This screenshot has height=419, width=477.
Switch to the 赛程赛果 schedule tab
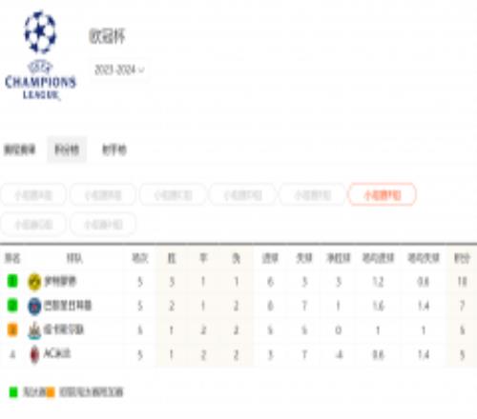pyautogui.click(x=20, y=150)
